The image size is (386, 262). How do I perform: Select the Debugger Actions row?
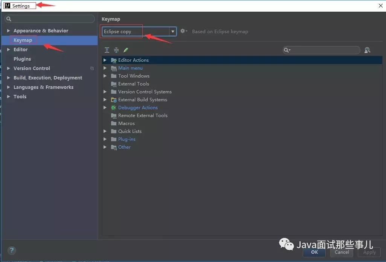242,108
